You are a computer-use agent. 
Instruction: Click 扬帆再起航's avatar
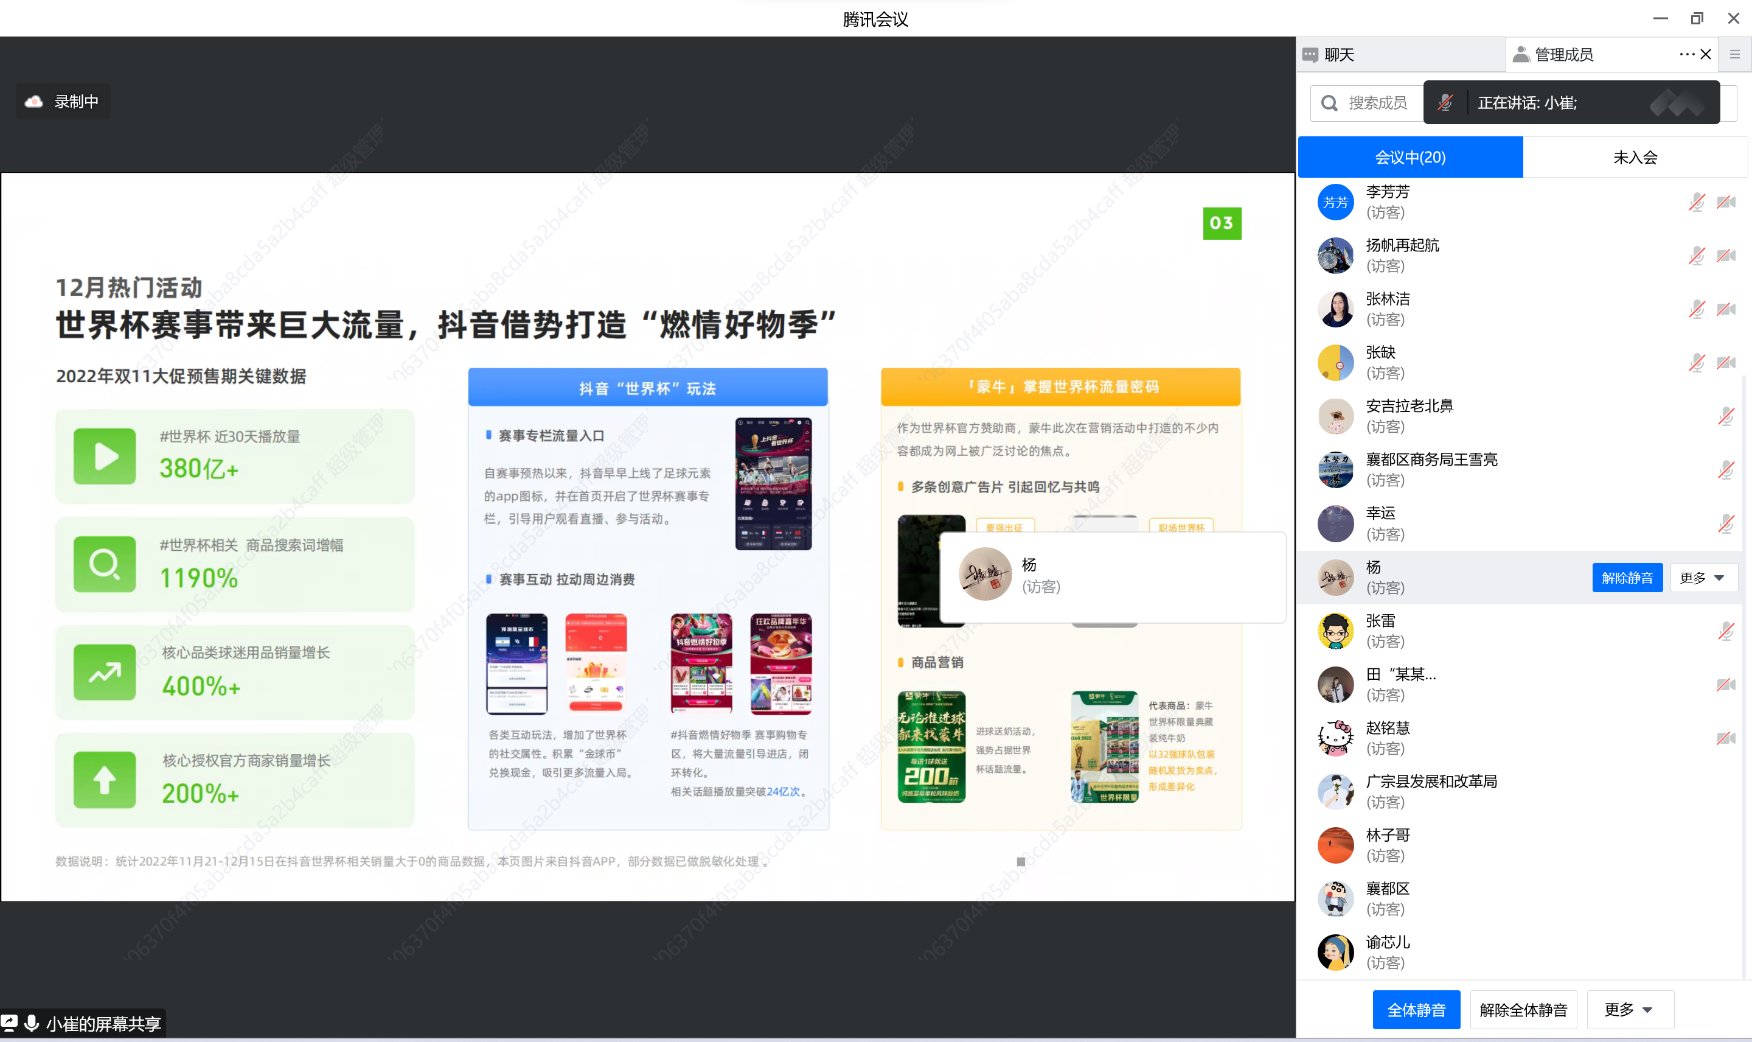tap(1335, 256)
